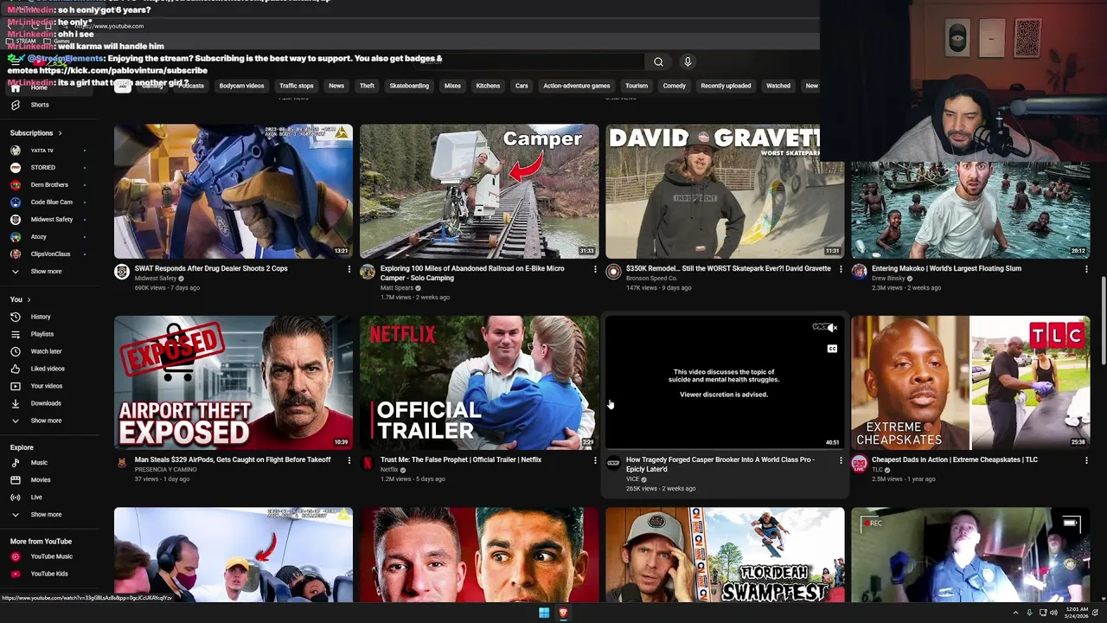Open YouTube Kids from sidebar
This screenshot has height=623, width=1107.
[48, 574]
